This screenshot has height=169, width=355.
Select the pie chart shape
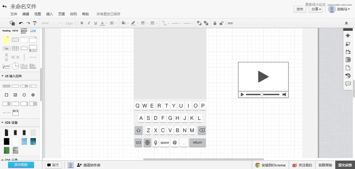coord(15,66)
